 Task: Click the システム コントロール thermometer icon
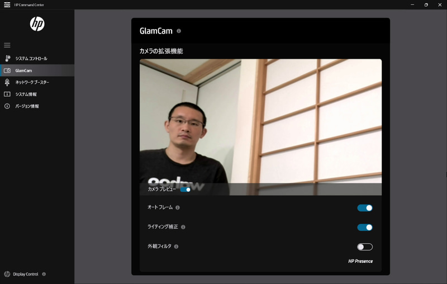(7, 59)
